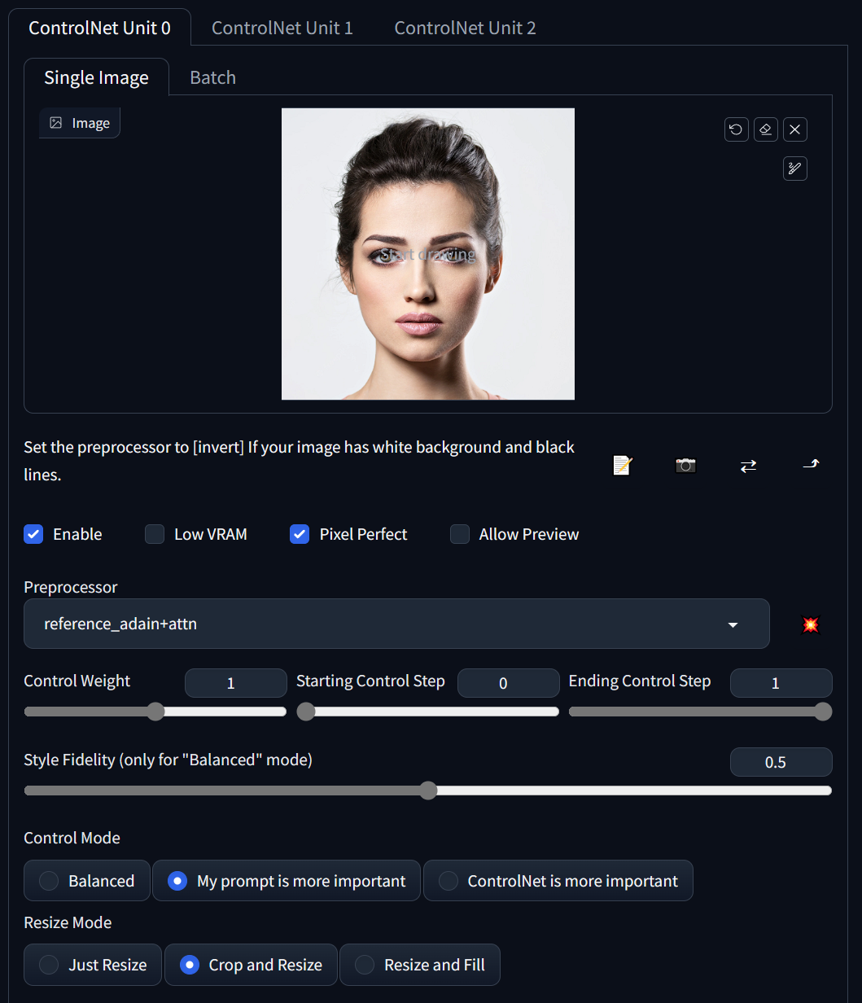Click the Image upload button

[79, 122]
